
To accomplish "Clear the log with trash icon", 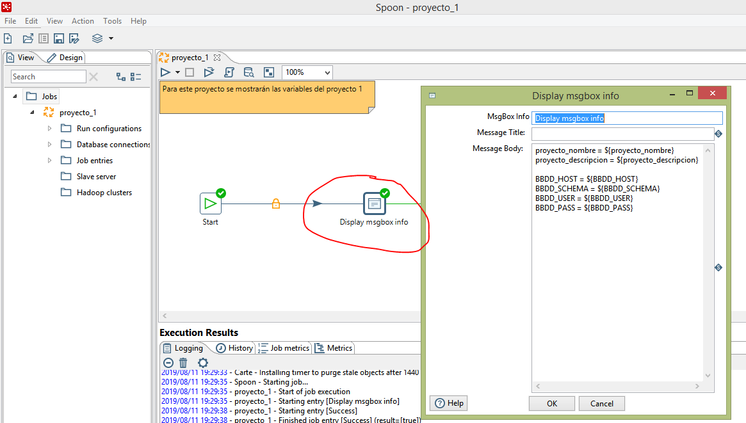I will click(183, 363).
